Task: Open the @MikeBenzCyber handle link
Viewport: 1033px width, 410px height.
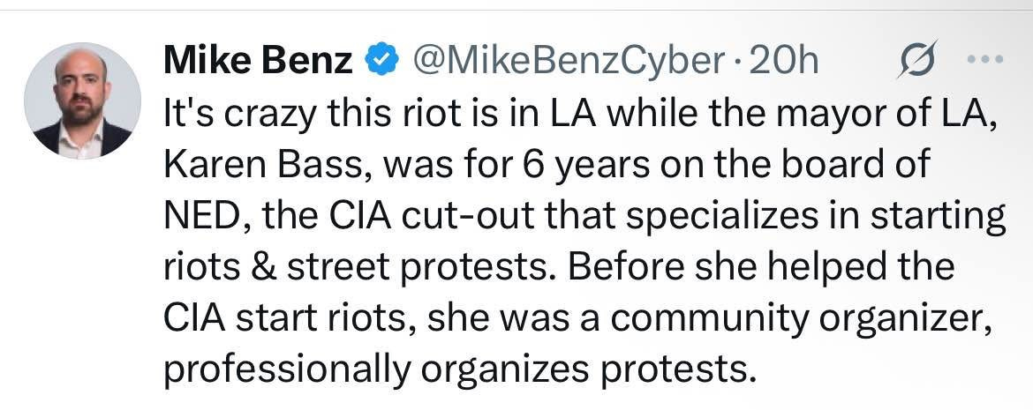Action: (x=568, y=62)
